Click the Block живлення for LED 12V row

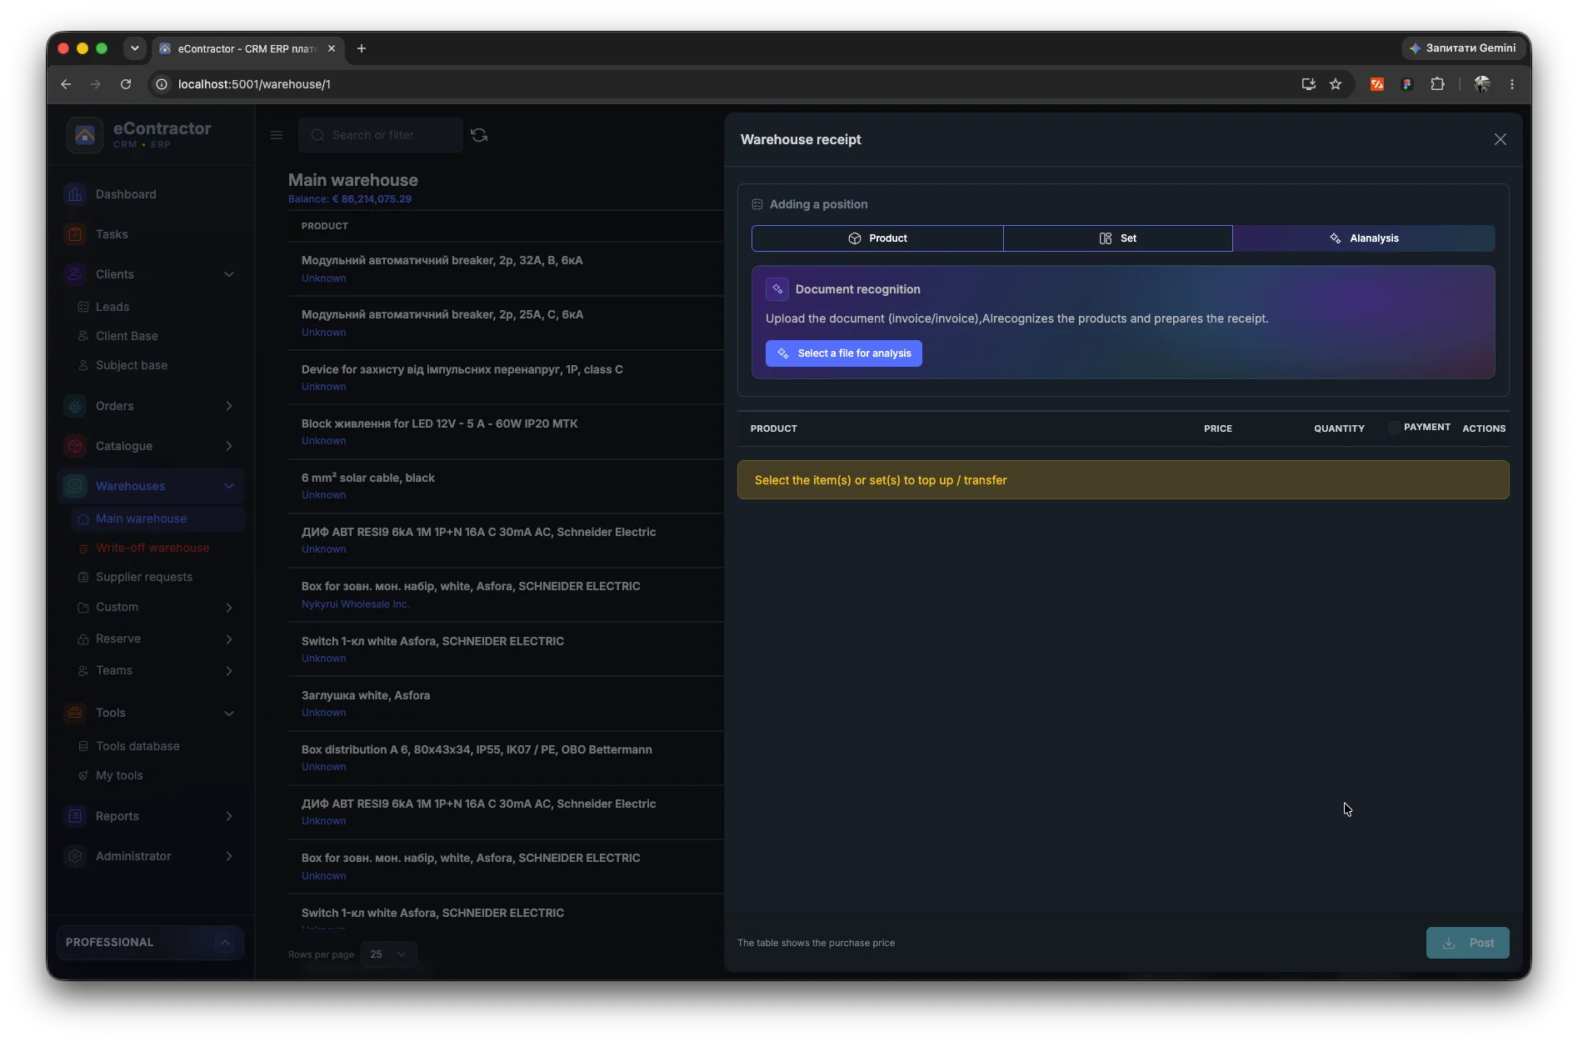(506, 432)
